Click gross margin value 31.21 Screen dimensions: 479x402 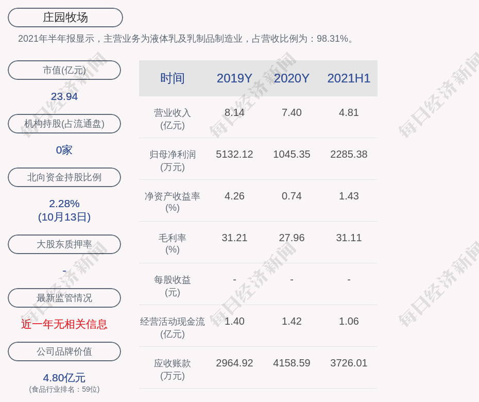pyautogui.click(x=234, y=238)
